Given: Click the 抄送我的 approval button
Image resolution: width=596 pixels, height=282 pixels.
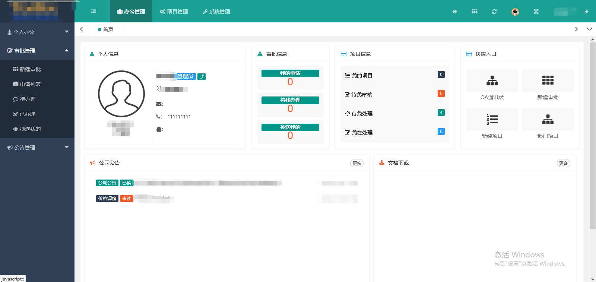Looking at the screenshot, I should coord(290,127).
